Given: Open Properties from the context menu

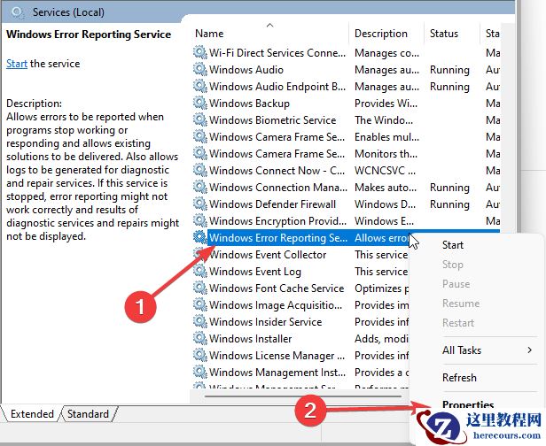Looking at the screenshot, I should [468, 404].
